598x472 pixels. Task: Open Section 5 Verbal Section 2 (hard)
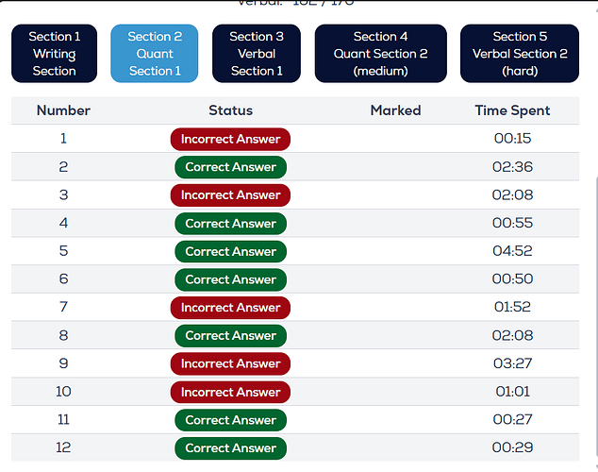coord(520,54)
